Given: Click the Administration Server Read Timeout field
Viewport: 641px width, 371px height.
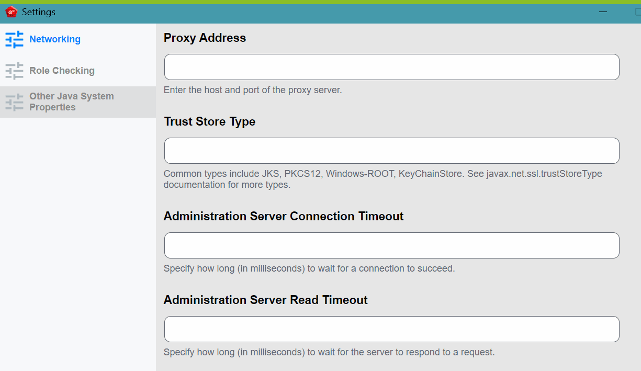Looking at the screenshot, I should pyautogui.click(x=391, y=329).
